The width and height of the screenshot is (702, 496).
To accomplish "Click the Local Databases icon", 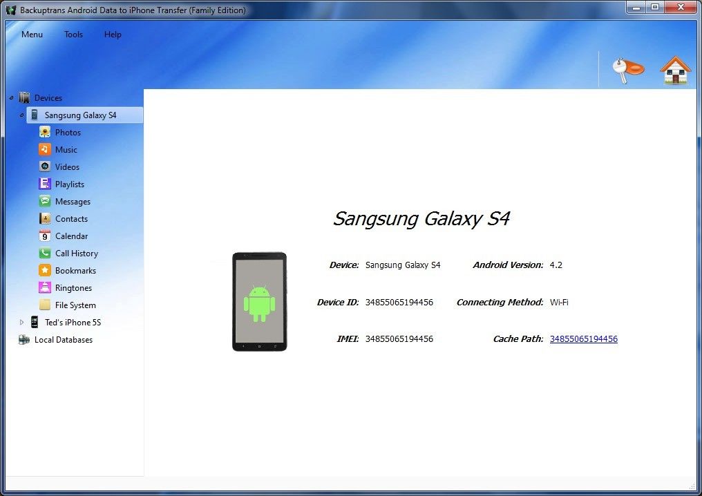I will click(24, 339).
